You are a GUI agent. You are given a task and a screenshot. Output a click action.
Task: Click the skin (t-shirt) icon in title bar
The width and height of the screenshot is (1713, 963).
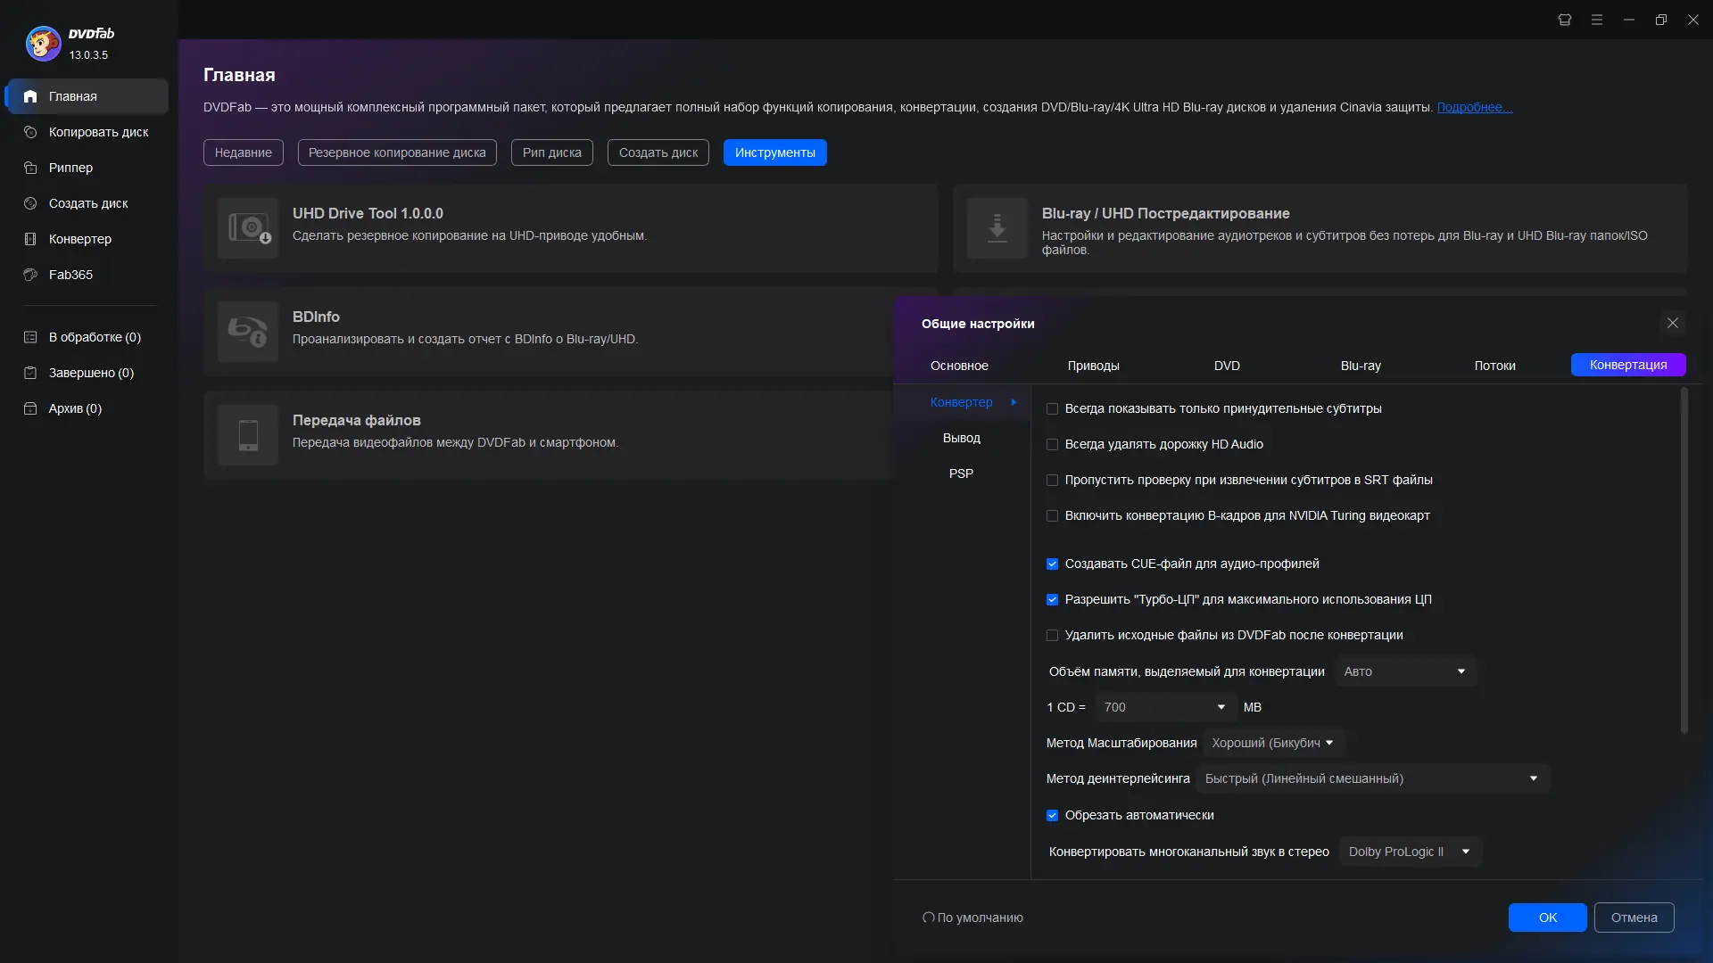coord(1565,20)
